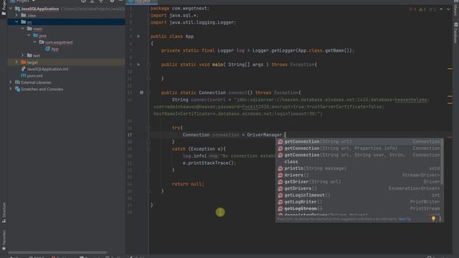Choose drivers() completion suggestion
The width and height of the screenshot is (459, 258).
pyautogui.click(x=359, y=175)
